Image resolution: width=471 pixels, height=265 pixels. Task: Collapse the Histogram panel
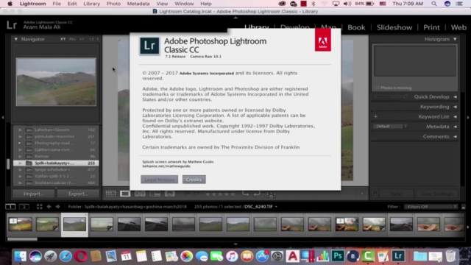[455, 39]
